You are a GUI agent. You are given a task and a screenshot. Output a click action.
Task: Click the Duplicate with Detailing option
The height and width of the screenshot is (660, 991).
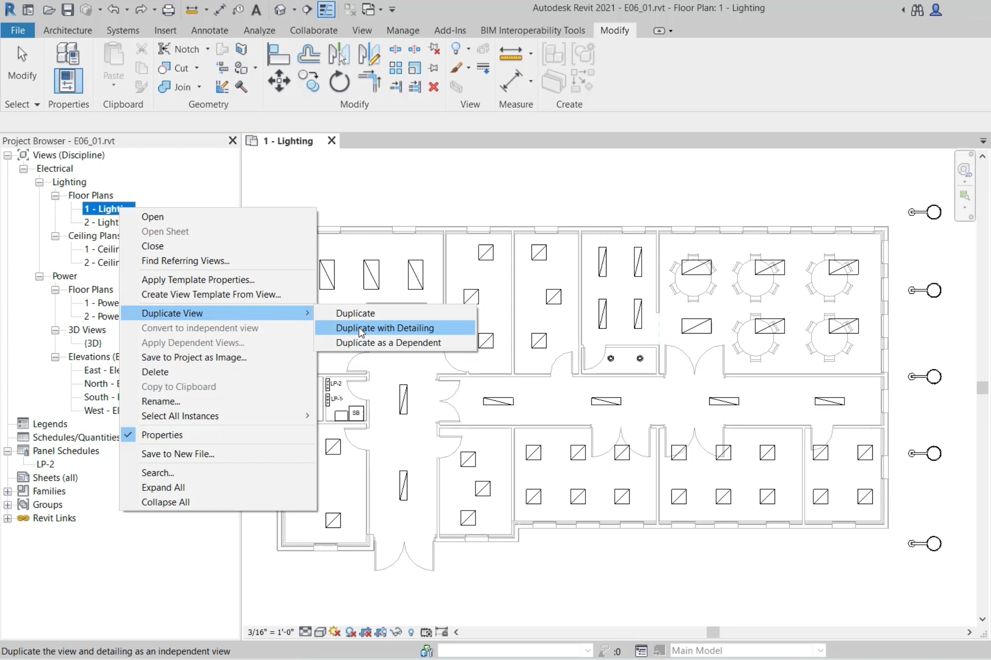coord(385,328)
